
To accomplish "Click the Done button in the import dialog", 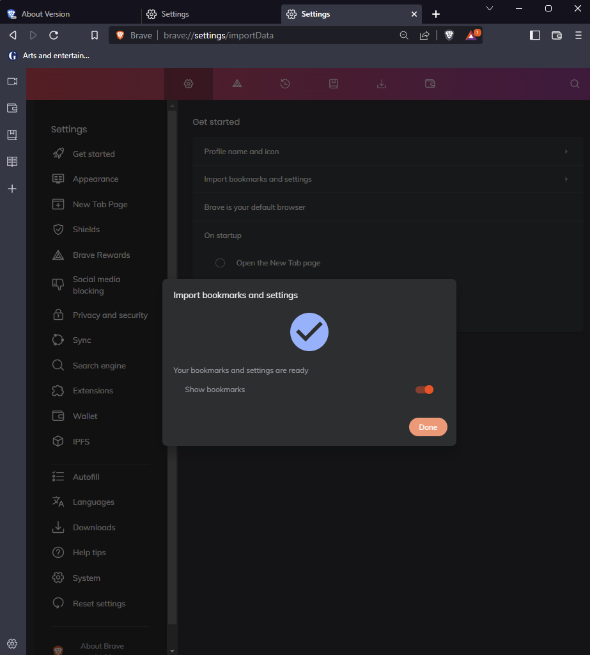I will (x=428, y=427).
